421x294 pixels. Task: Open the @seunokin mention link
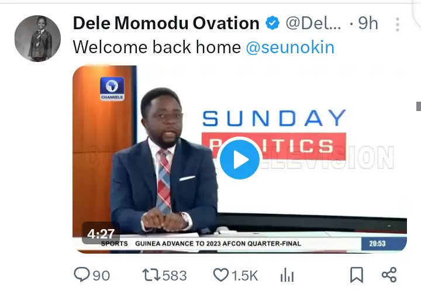pyautogui.click(x=290, y=47)
